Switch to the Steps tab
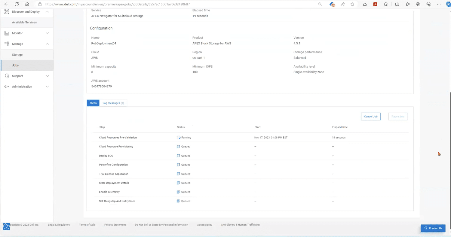 point(93,103)
